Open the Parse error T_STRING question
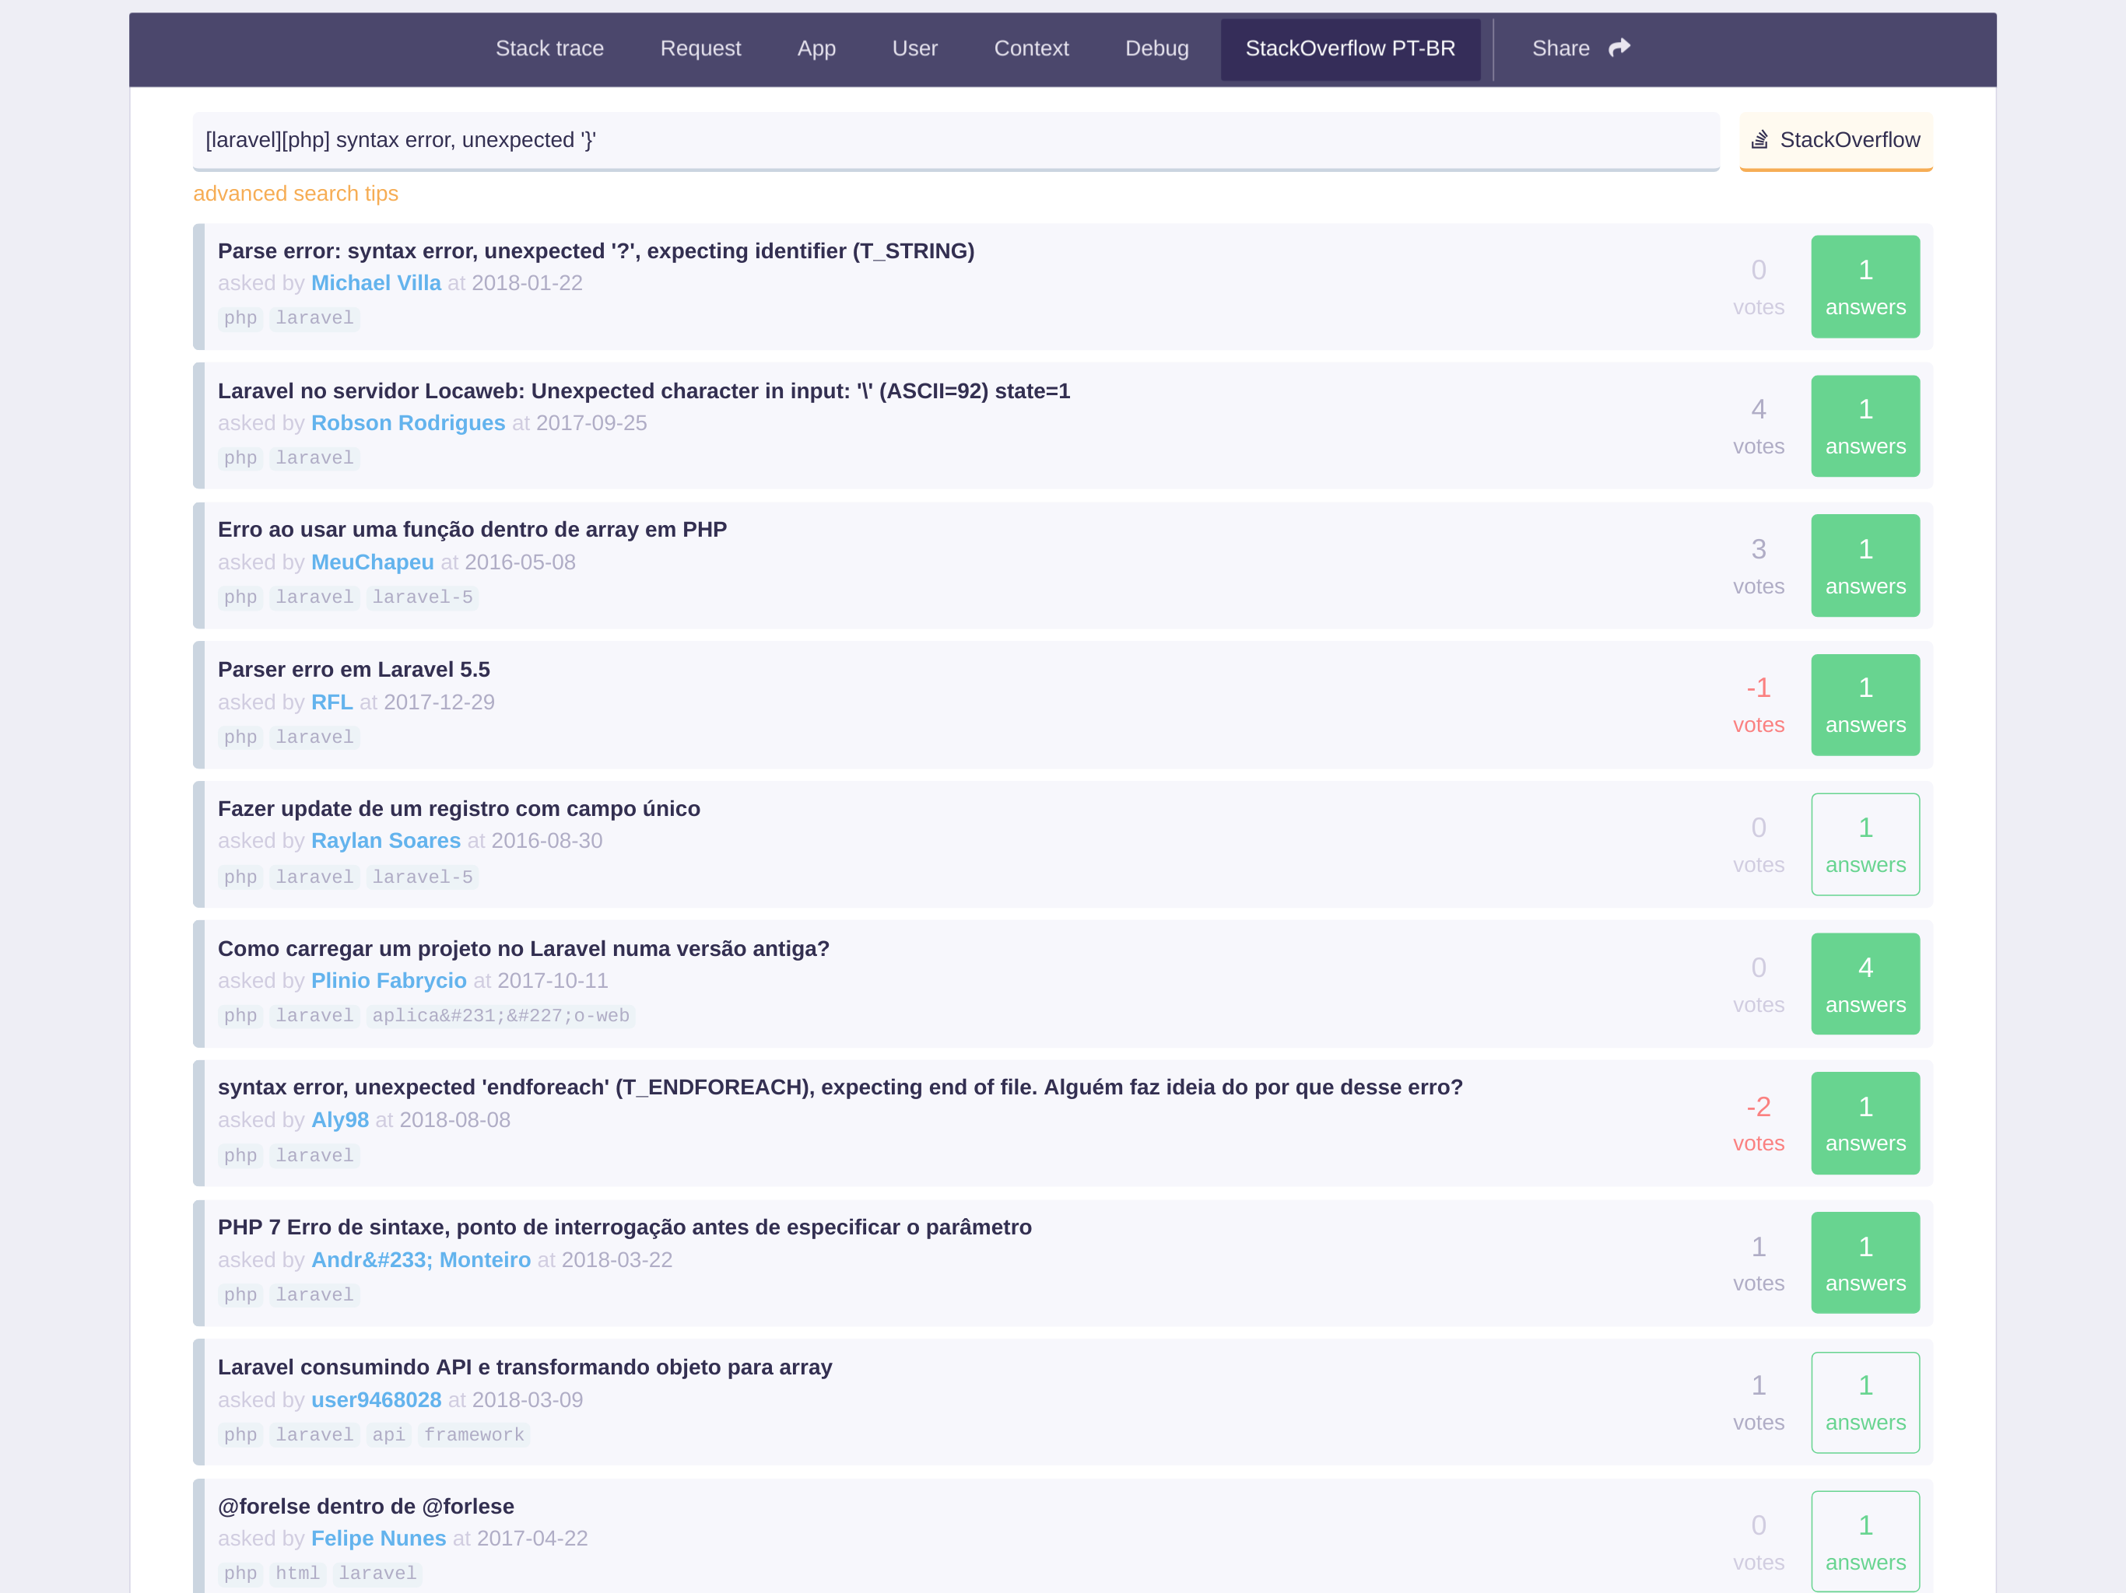This screenshot has width=2126, height=1593. 595,250
